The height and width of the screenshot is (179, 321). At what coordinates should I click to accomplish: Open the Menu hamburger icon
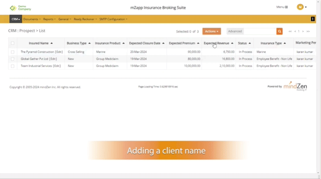coord(286,7)
